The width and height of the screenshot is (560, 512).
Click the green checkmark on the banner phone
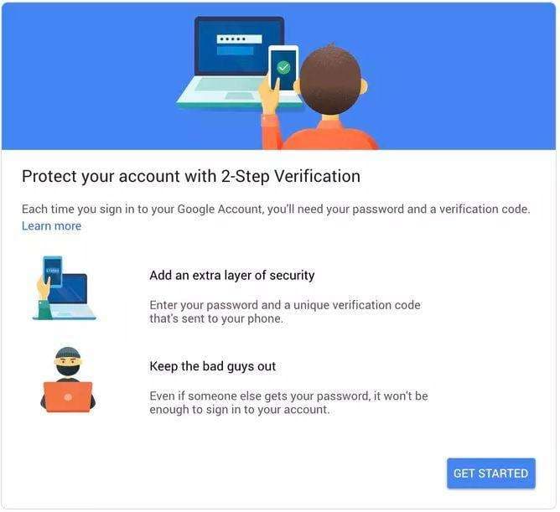283,66
